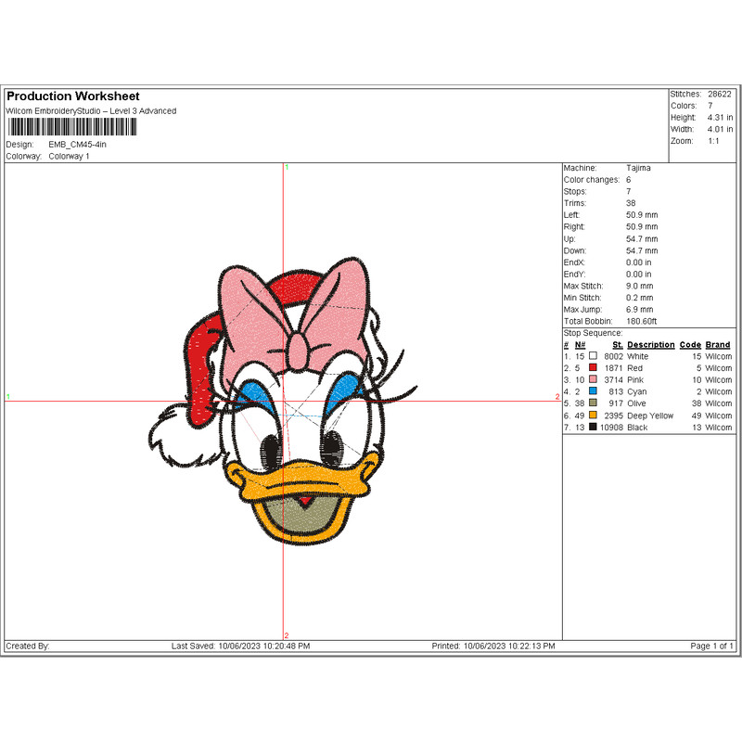Click the Tajima machine value
The image size is (742, 742).
pos(638,168)
